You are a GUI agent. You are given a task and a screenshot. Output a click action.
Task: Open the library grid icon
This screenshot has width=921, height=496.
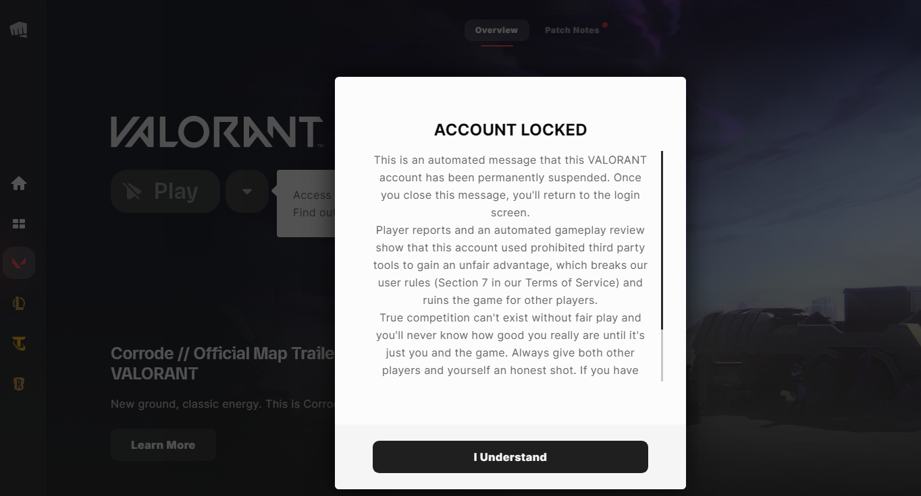(19, 224)
